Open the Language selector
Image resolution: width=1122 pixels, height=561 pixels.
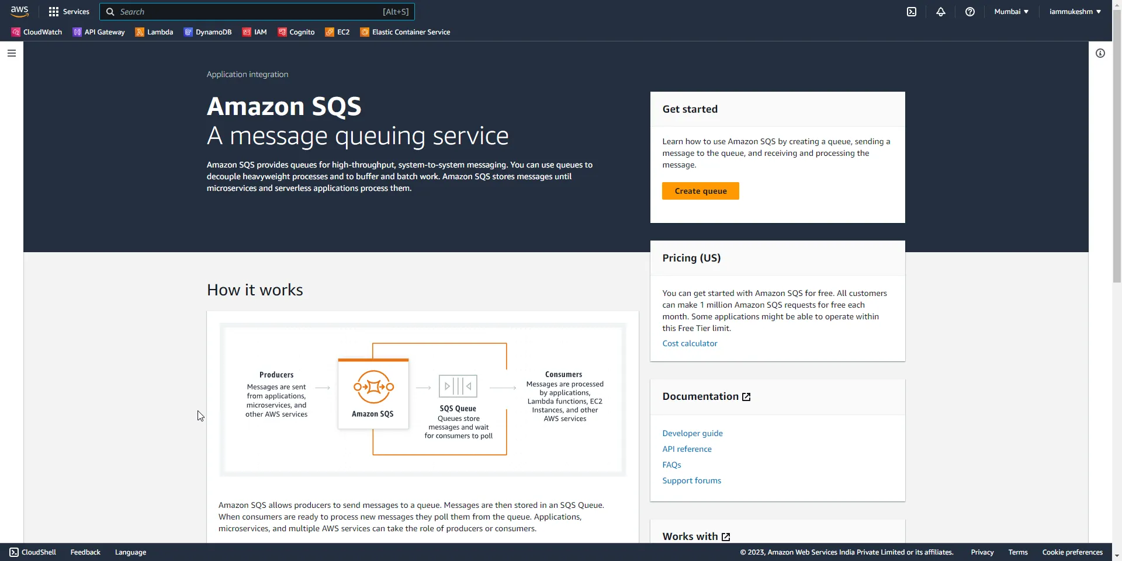[130, 552]
